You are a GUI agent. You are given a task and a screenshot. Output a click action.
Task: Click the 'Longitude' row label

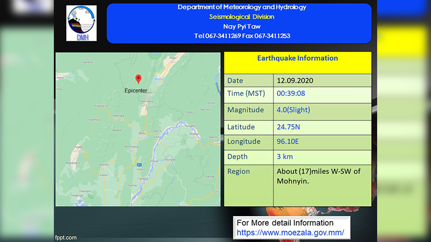point(244,141)
